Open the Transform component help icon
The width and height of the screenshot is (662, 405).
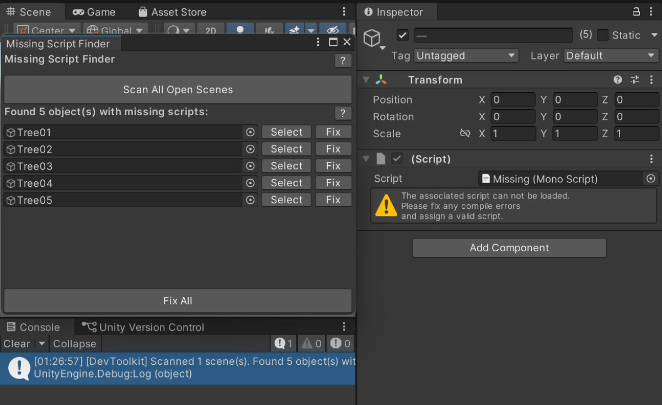coord(618,80)
